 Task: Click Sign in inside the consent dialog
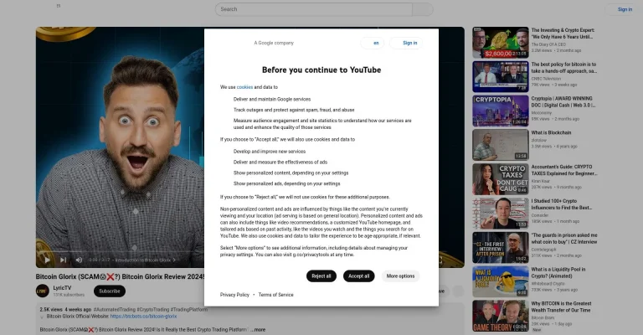(406, 43)
